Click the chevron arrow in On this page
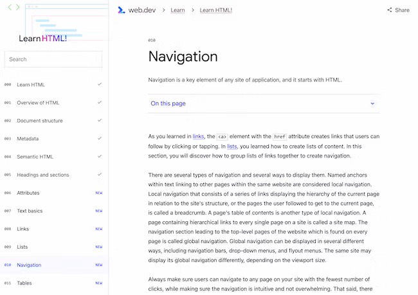The image size is (418, 295). pyautogui.click(x=372, y=103)
